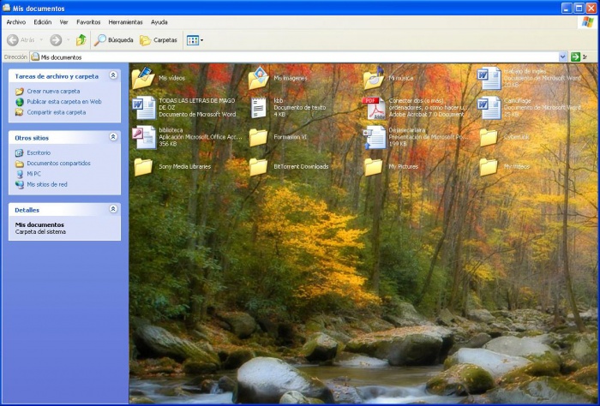The height and width of the screenshot is (406, 600).
Task: Select TODAS LAS LETRAS DE MAGO DE OZ document icon
Action: (x=144, y=108)
